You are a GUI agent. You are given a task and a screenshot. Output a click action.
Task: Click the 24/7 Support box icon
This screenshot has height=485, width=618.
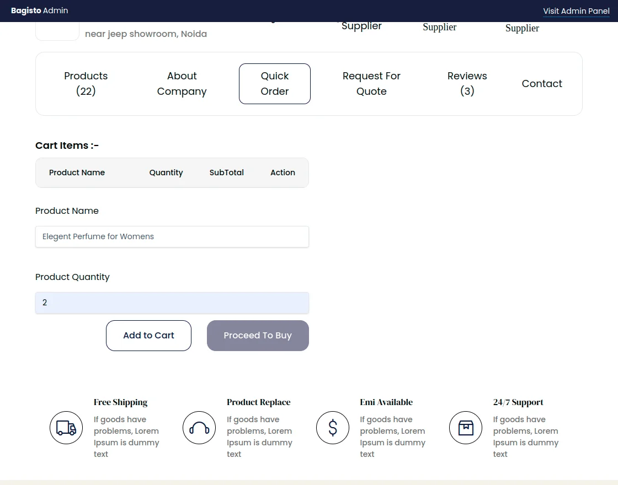coord(466,428)
